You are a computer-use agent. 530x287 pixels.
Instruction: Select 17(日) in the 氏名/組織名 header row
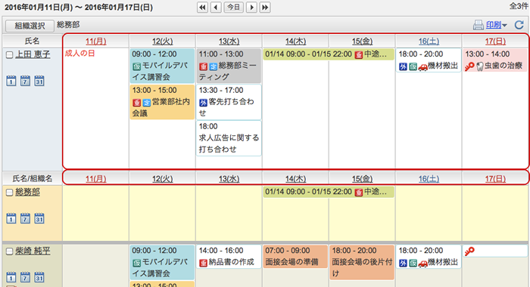coord(495,178)
